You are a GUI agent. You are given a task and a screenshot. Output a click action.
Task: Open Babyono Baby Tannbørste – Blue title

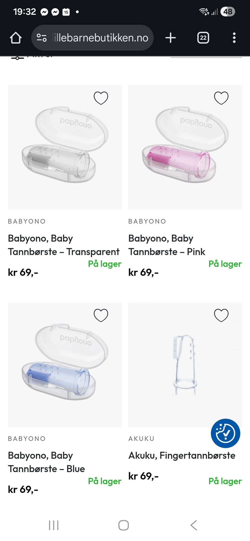(46, 462)
